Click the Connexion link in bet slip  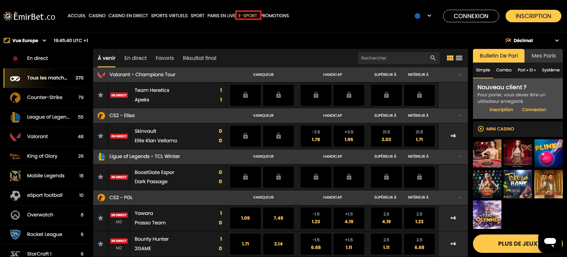(534, 110)
